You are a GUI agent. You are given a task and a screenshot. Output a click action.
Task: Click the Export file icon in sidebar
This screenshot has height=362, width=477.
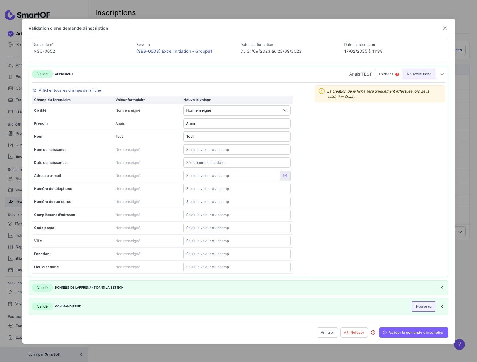(x=11, y=337)
